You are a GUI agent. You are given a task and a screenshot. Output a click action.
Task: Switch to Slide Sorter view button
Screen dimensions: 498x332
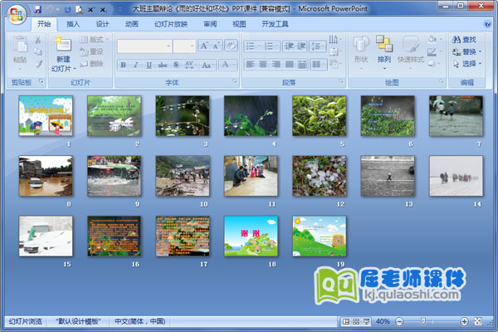(356, 321)
